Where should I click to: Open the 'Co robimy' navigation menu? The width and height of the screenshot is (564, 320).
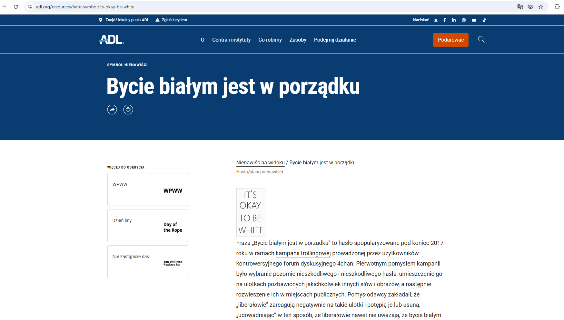tap(270, 40)
